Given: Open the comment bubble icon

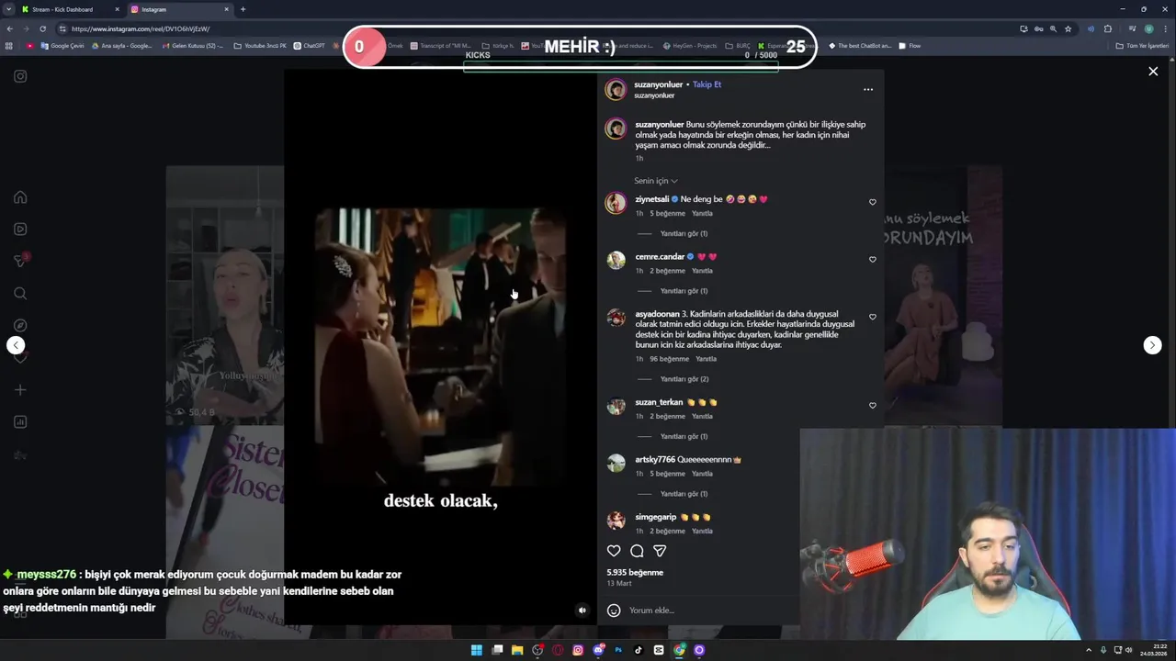Looking at the screenshot, I should pyautogui.click(x=637, y=551).
